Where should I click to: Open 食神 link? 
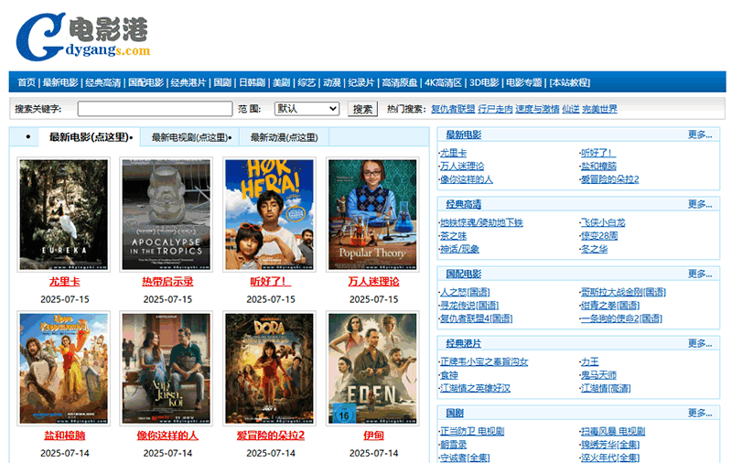coord(449,375)
